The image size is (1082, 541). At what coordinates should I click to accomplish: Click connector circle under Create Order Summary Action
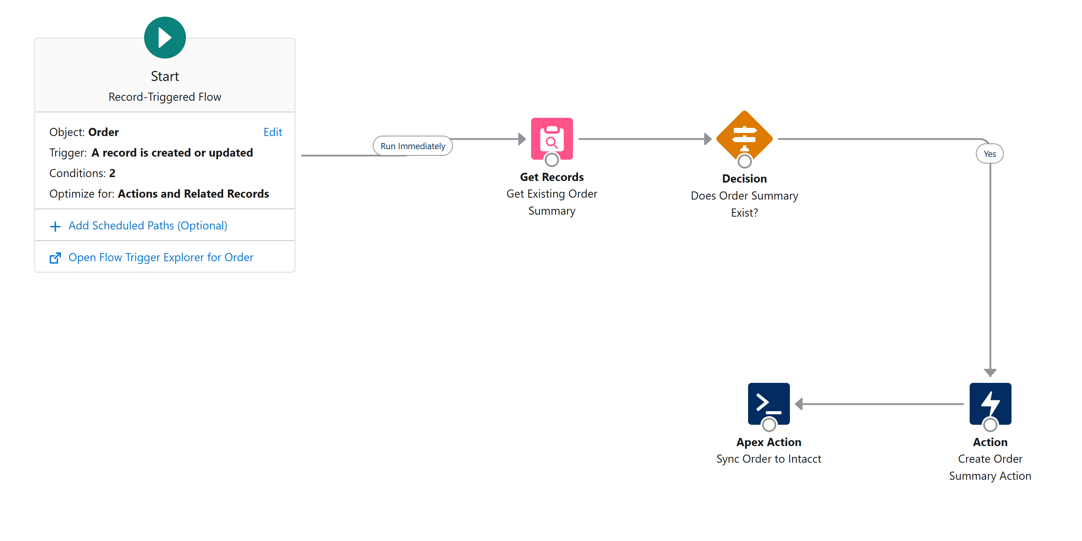pos(990,425)
